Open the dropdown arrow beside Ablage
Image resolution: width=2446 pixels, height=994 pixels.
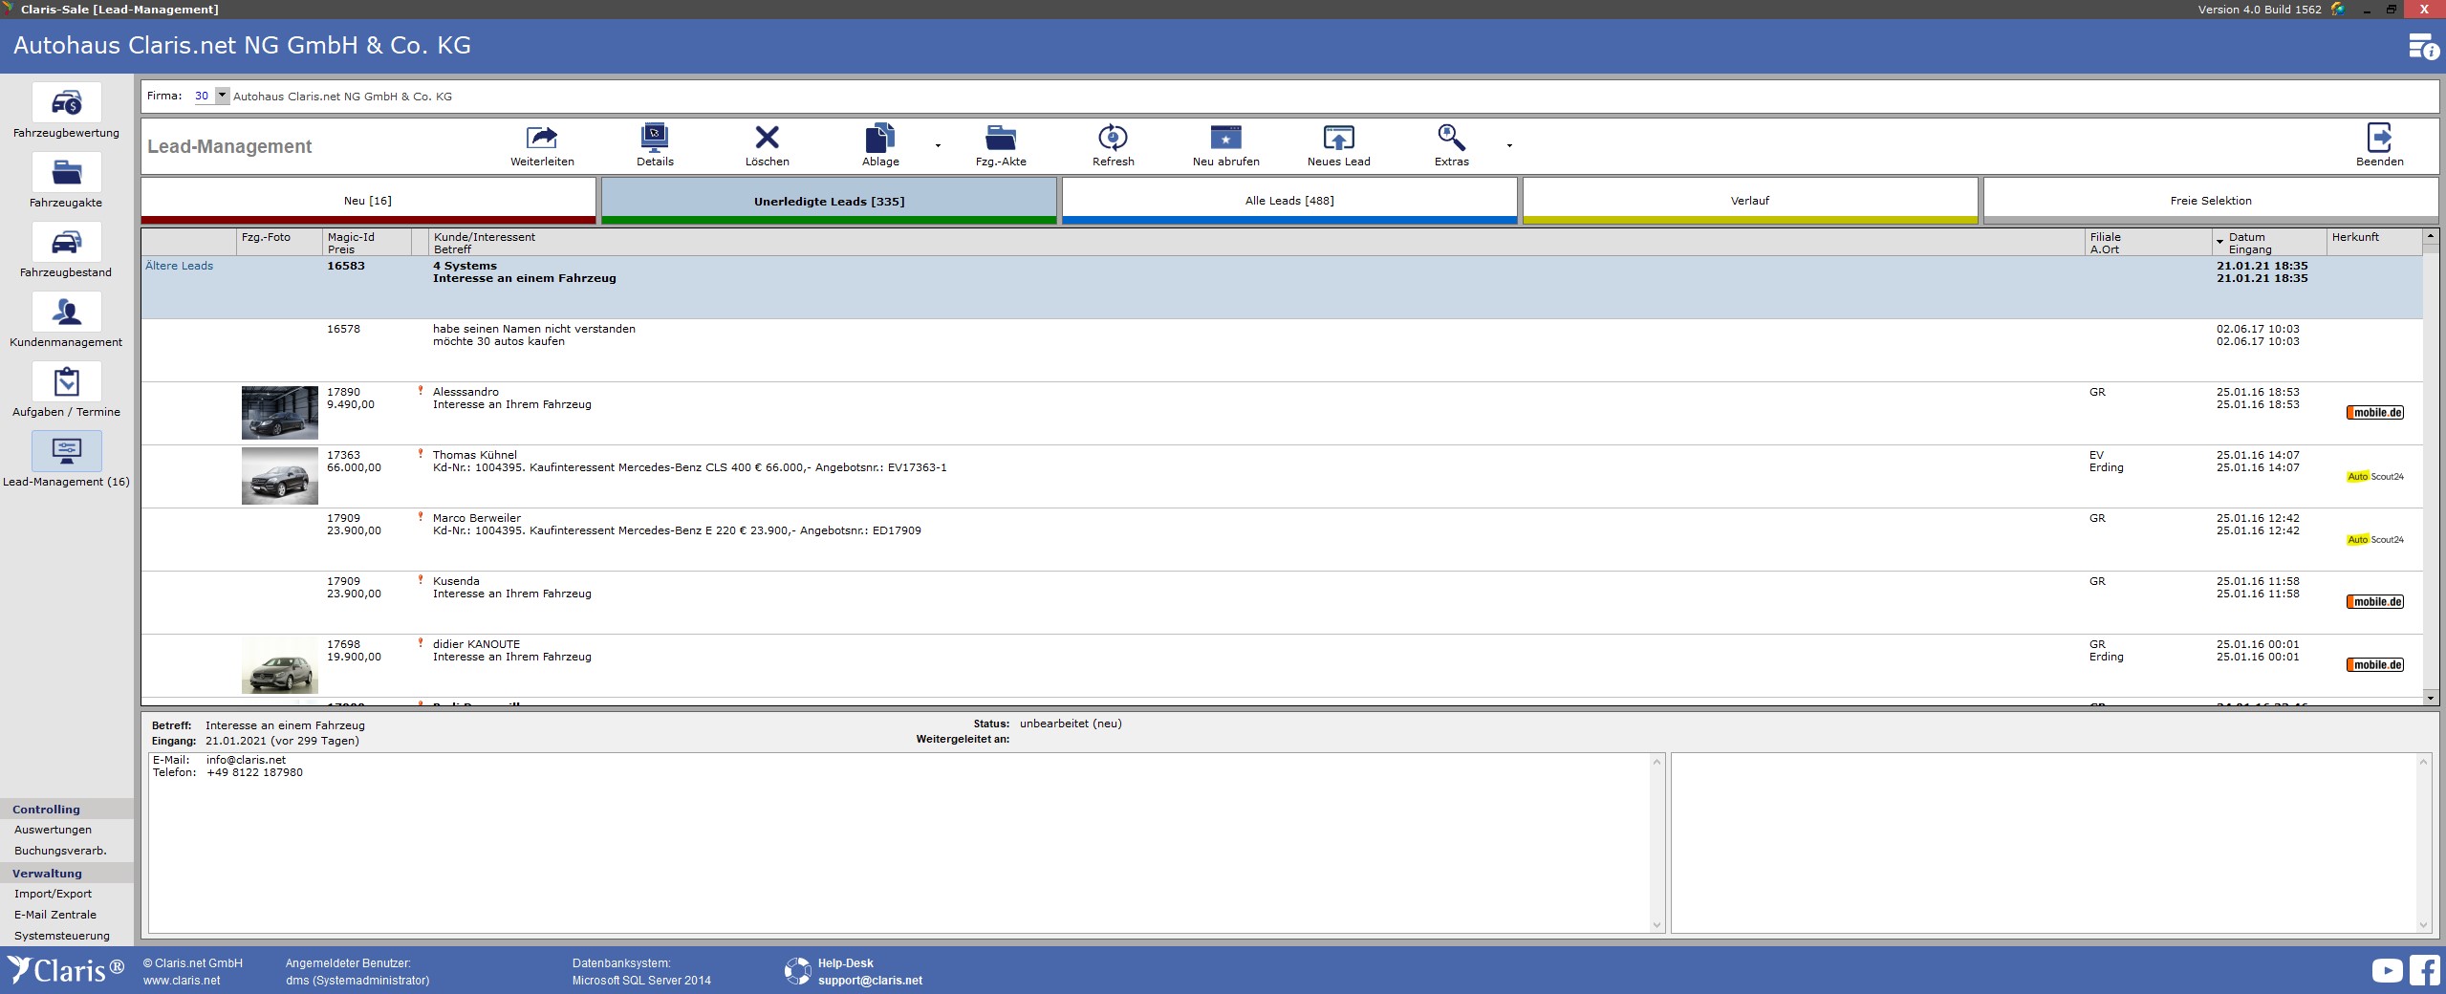click(938, 146)
